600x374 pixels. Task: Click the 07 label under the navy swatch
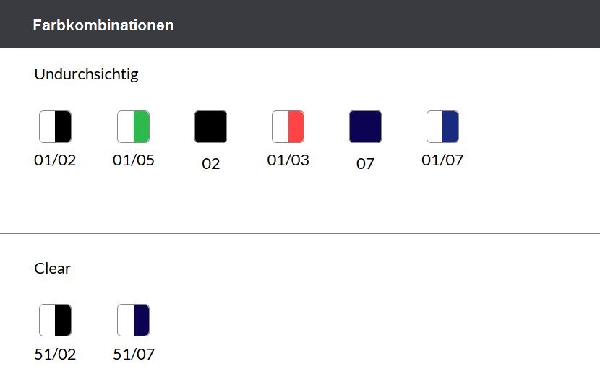(x=365, y=164)
